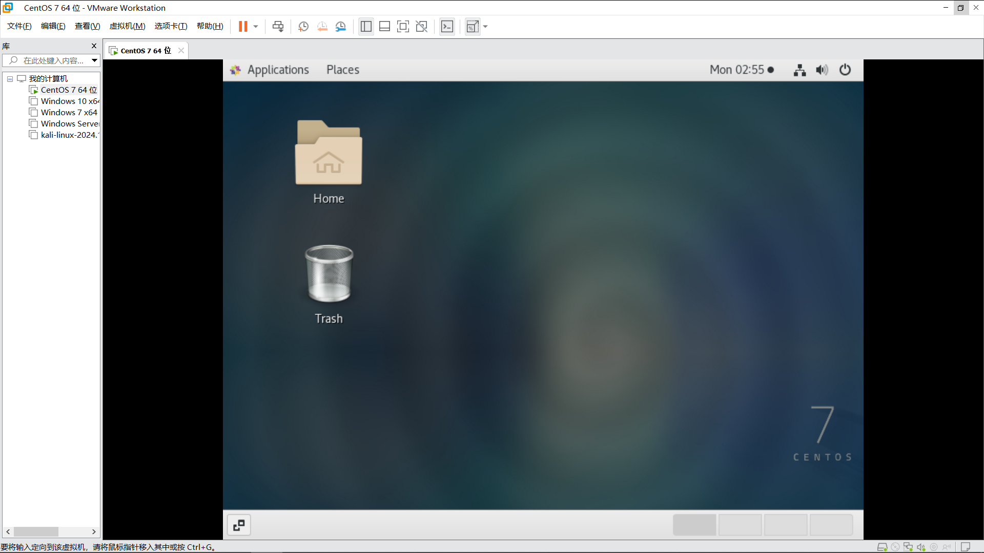Viewport: 984px width, 553px height.
Task: Open the 虚拟机(M) menu
Action: coord(127,26)
